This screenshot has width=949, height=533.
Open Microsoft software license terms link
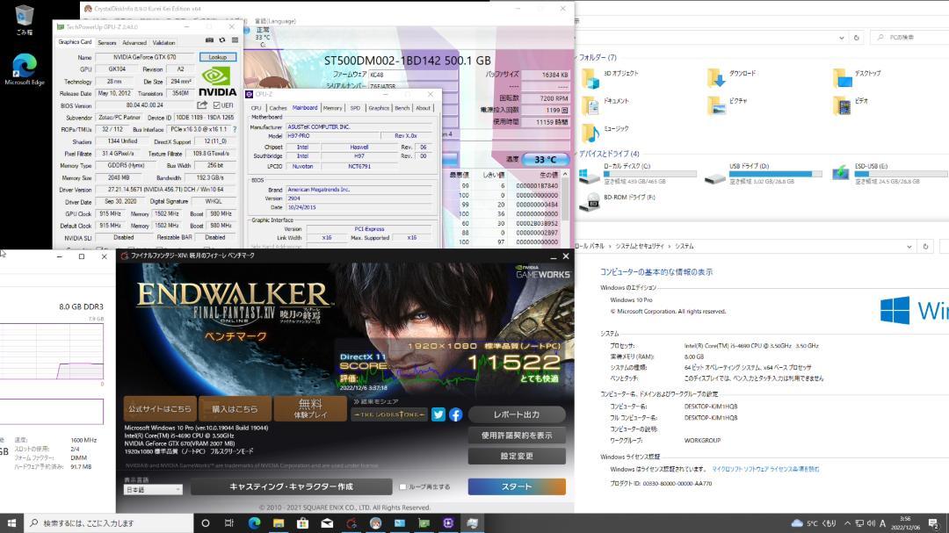(x=765, y=469)
